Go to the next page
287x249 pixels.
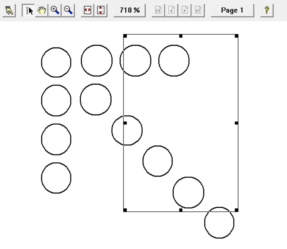[185, 10]
